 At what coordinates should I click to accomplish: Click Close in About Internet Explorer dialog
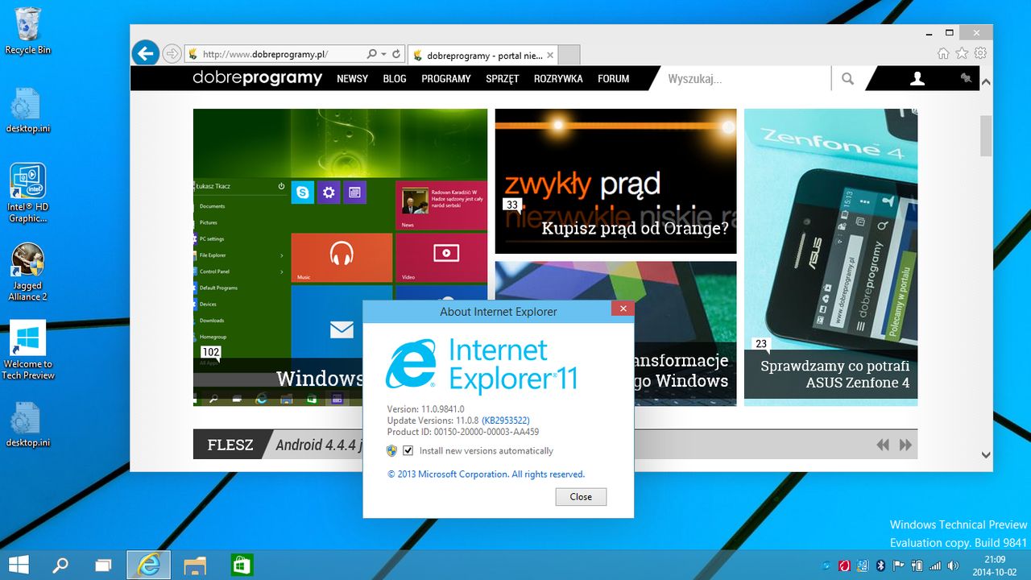pos(581,497)
